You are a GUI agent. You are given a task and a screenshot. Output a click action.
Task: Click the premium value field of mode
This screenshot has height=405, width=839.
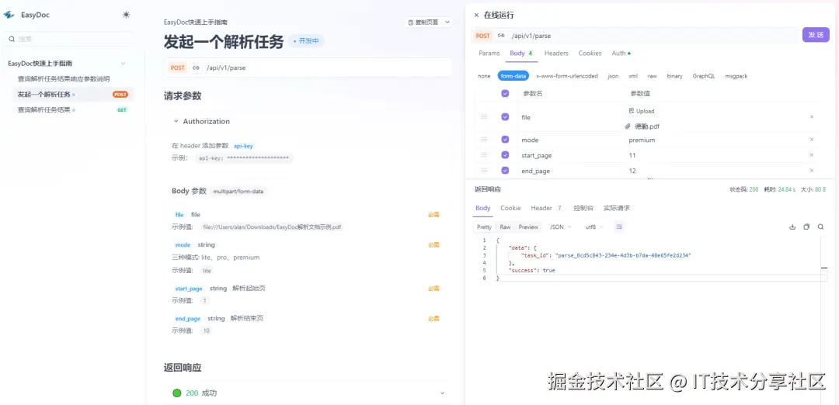(x=642, y=140)
